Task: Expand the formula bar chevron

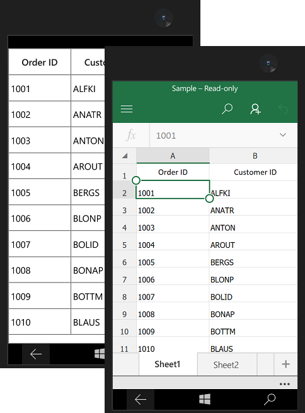Action: 283,135
